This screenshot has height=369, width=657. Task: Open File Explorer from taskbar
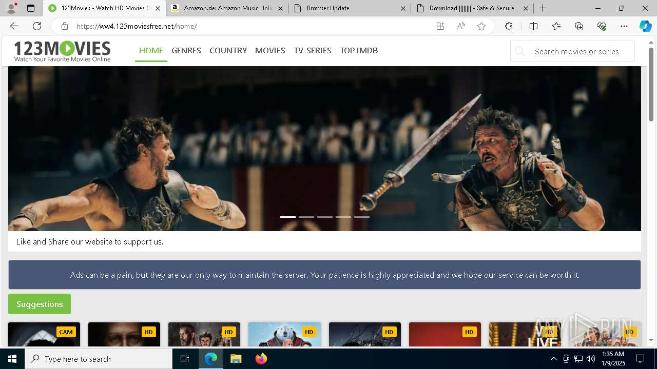pyautogui.click(x=236, y=359)
